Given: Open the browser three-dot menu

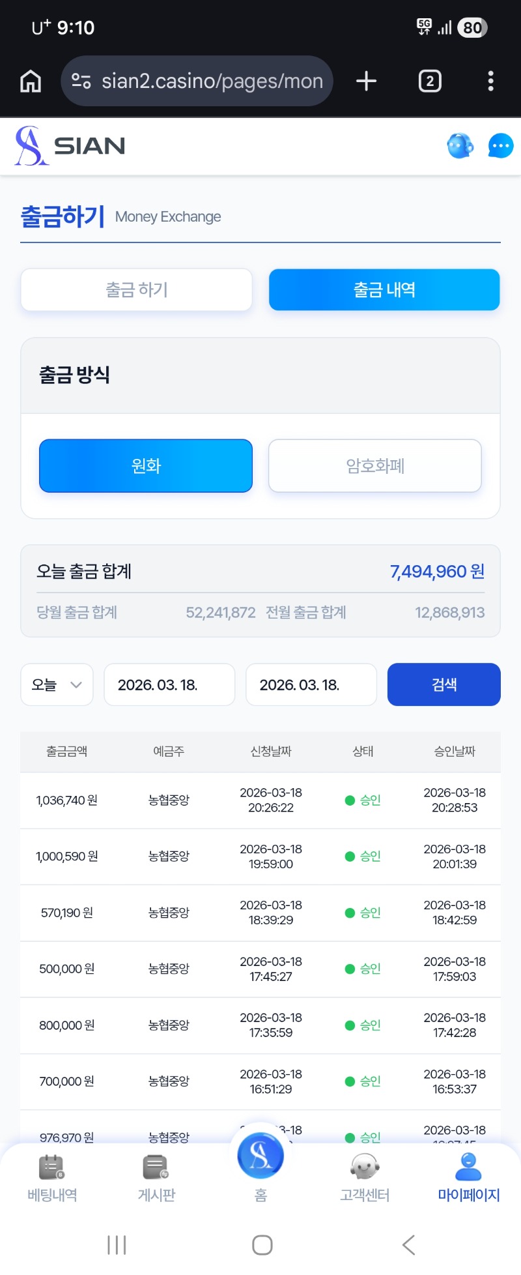Looking at the screenshot, I should [x=490, y=81].
